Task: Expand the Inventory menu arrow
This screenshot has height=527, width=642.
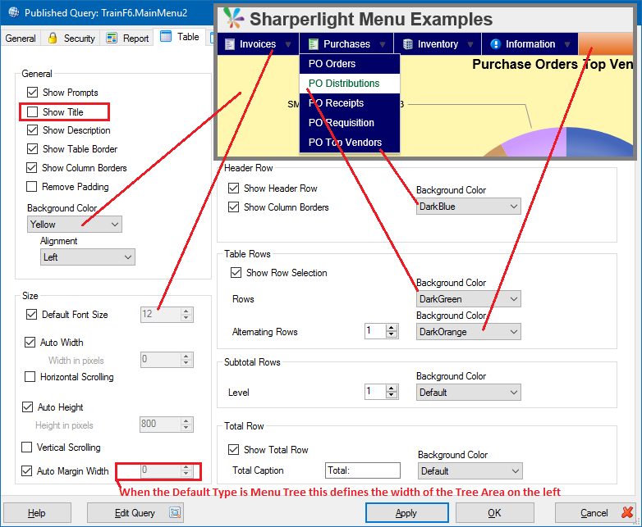Action: 470,44
